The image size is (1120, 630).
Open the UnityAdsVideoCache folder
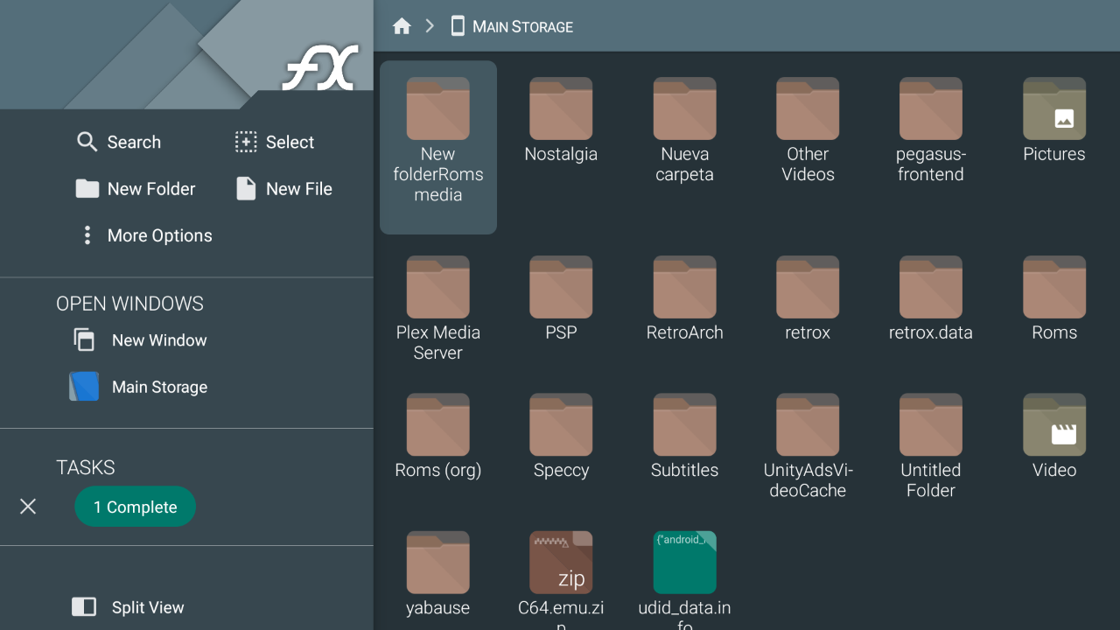click(x=808, y=447)
